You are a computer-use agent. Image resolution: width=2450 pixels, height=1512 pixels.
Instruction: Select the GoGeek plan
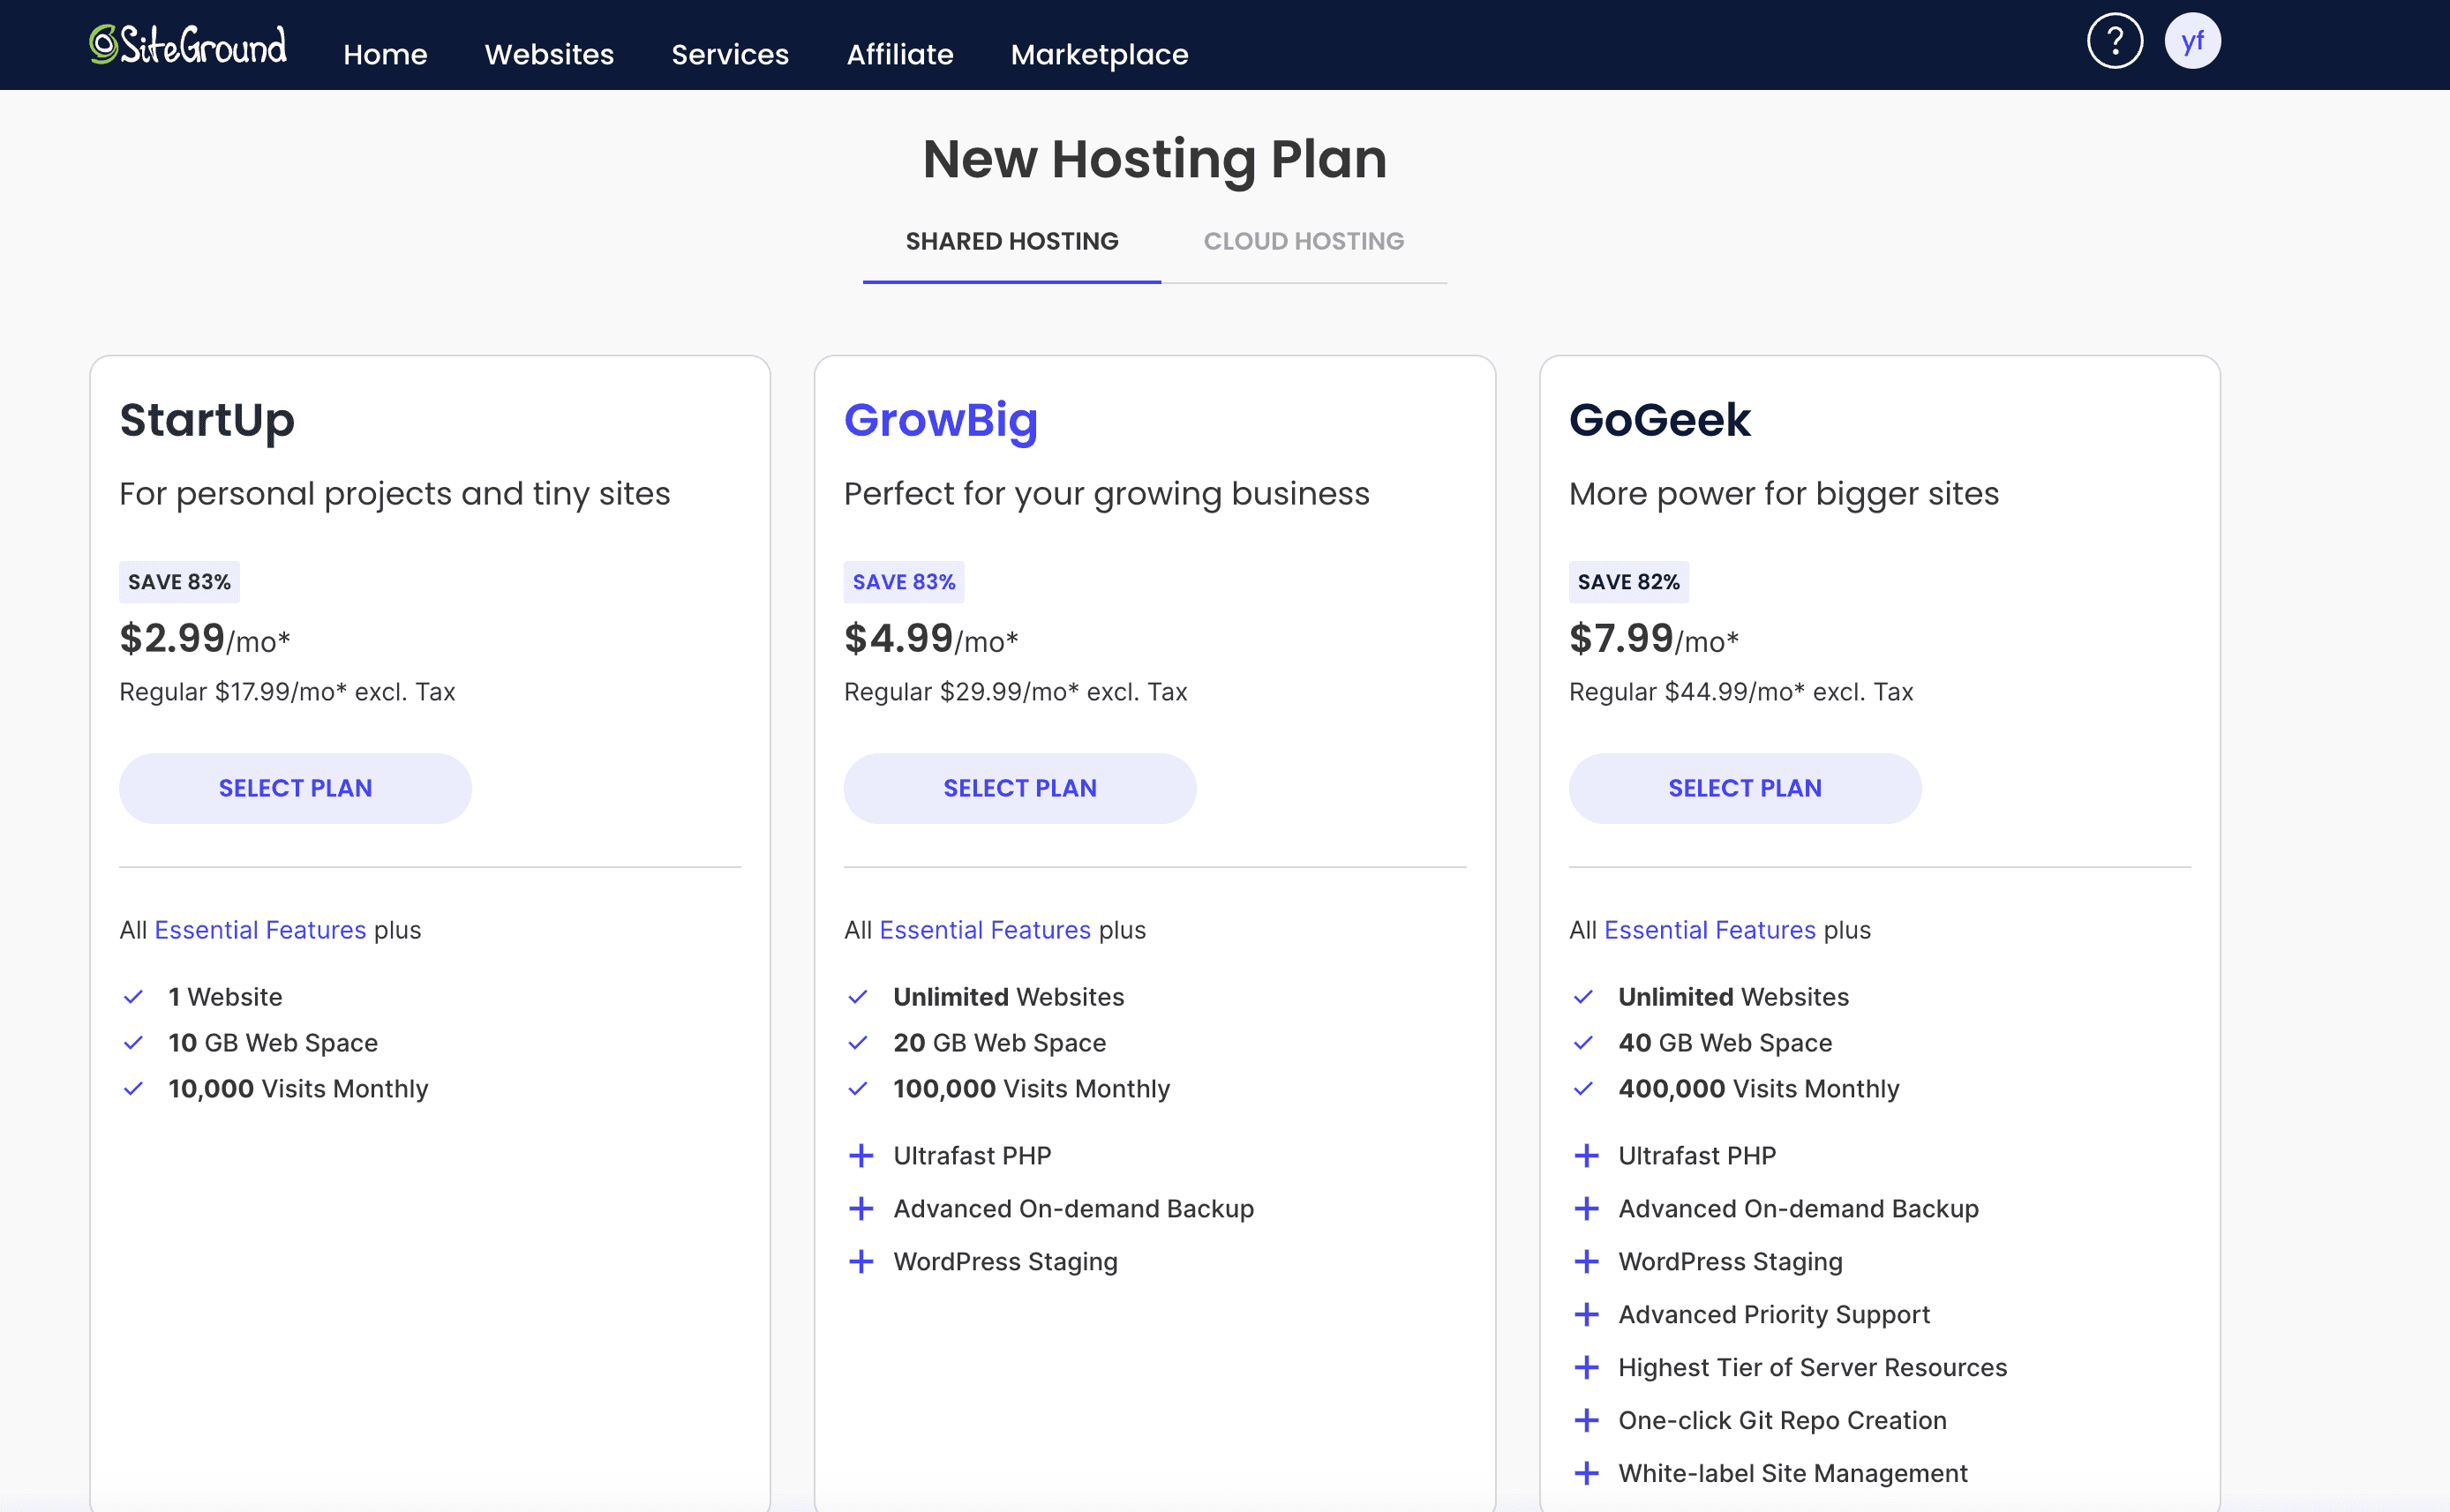click(x=1745, y=788)
